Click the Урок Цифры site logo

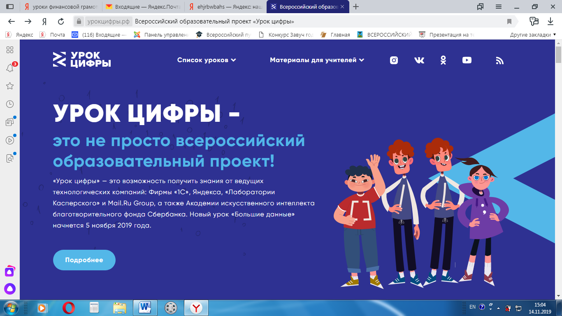tap(82, 59)
